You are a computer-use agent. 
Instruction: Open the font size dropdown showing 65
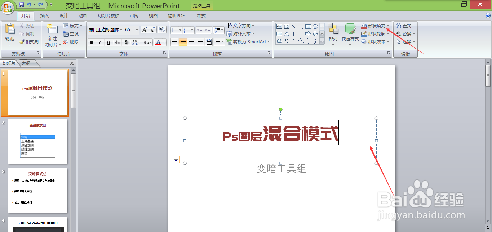point(137,30)
